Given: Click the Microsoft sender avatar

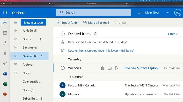Looking at the screenshot, I should click(x=63, y=94).
